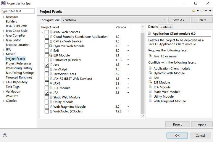Click the type filter text field
This screenshot has height=142, width=213.
(18, 11)
